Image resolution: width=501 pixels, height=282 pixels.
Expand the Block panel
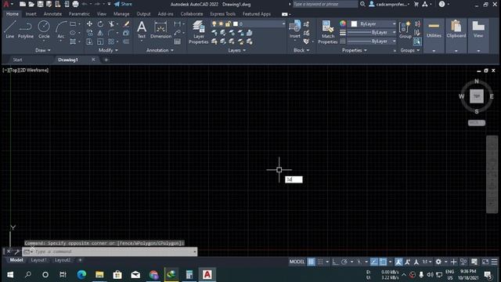click(x=301, y=50)
